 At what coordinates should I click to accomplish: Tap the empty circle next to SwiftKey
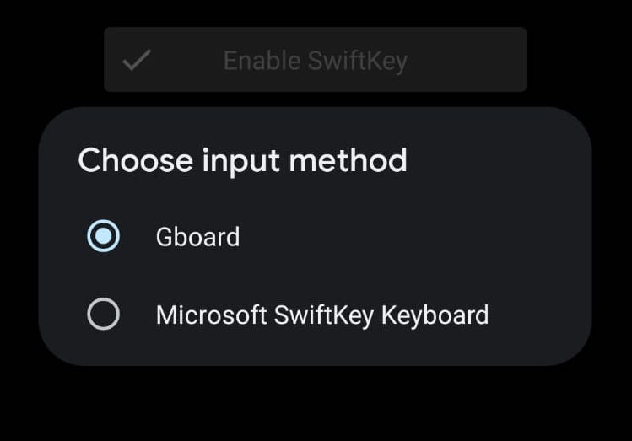104,315
